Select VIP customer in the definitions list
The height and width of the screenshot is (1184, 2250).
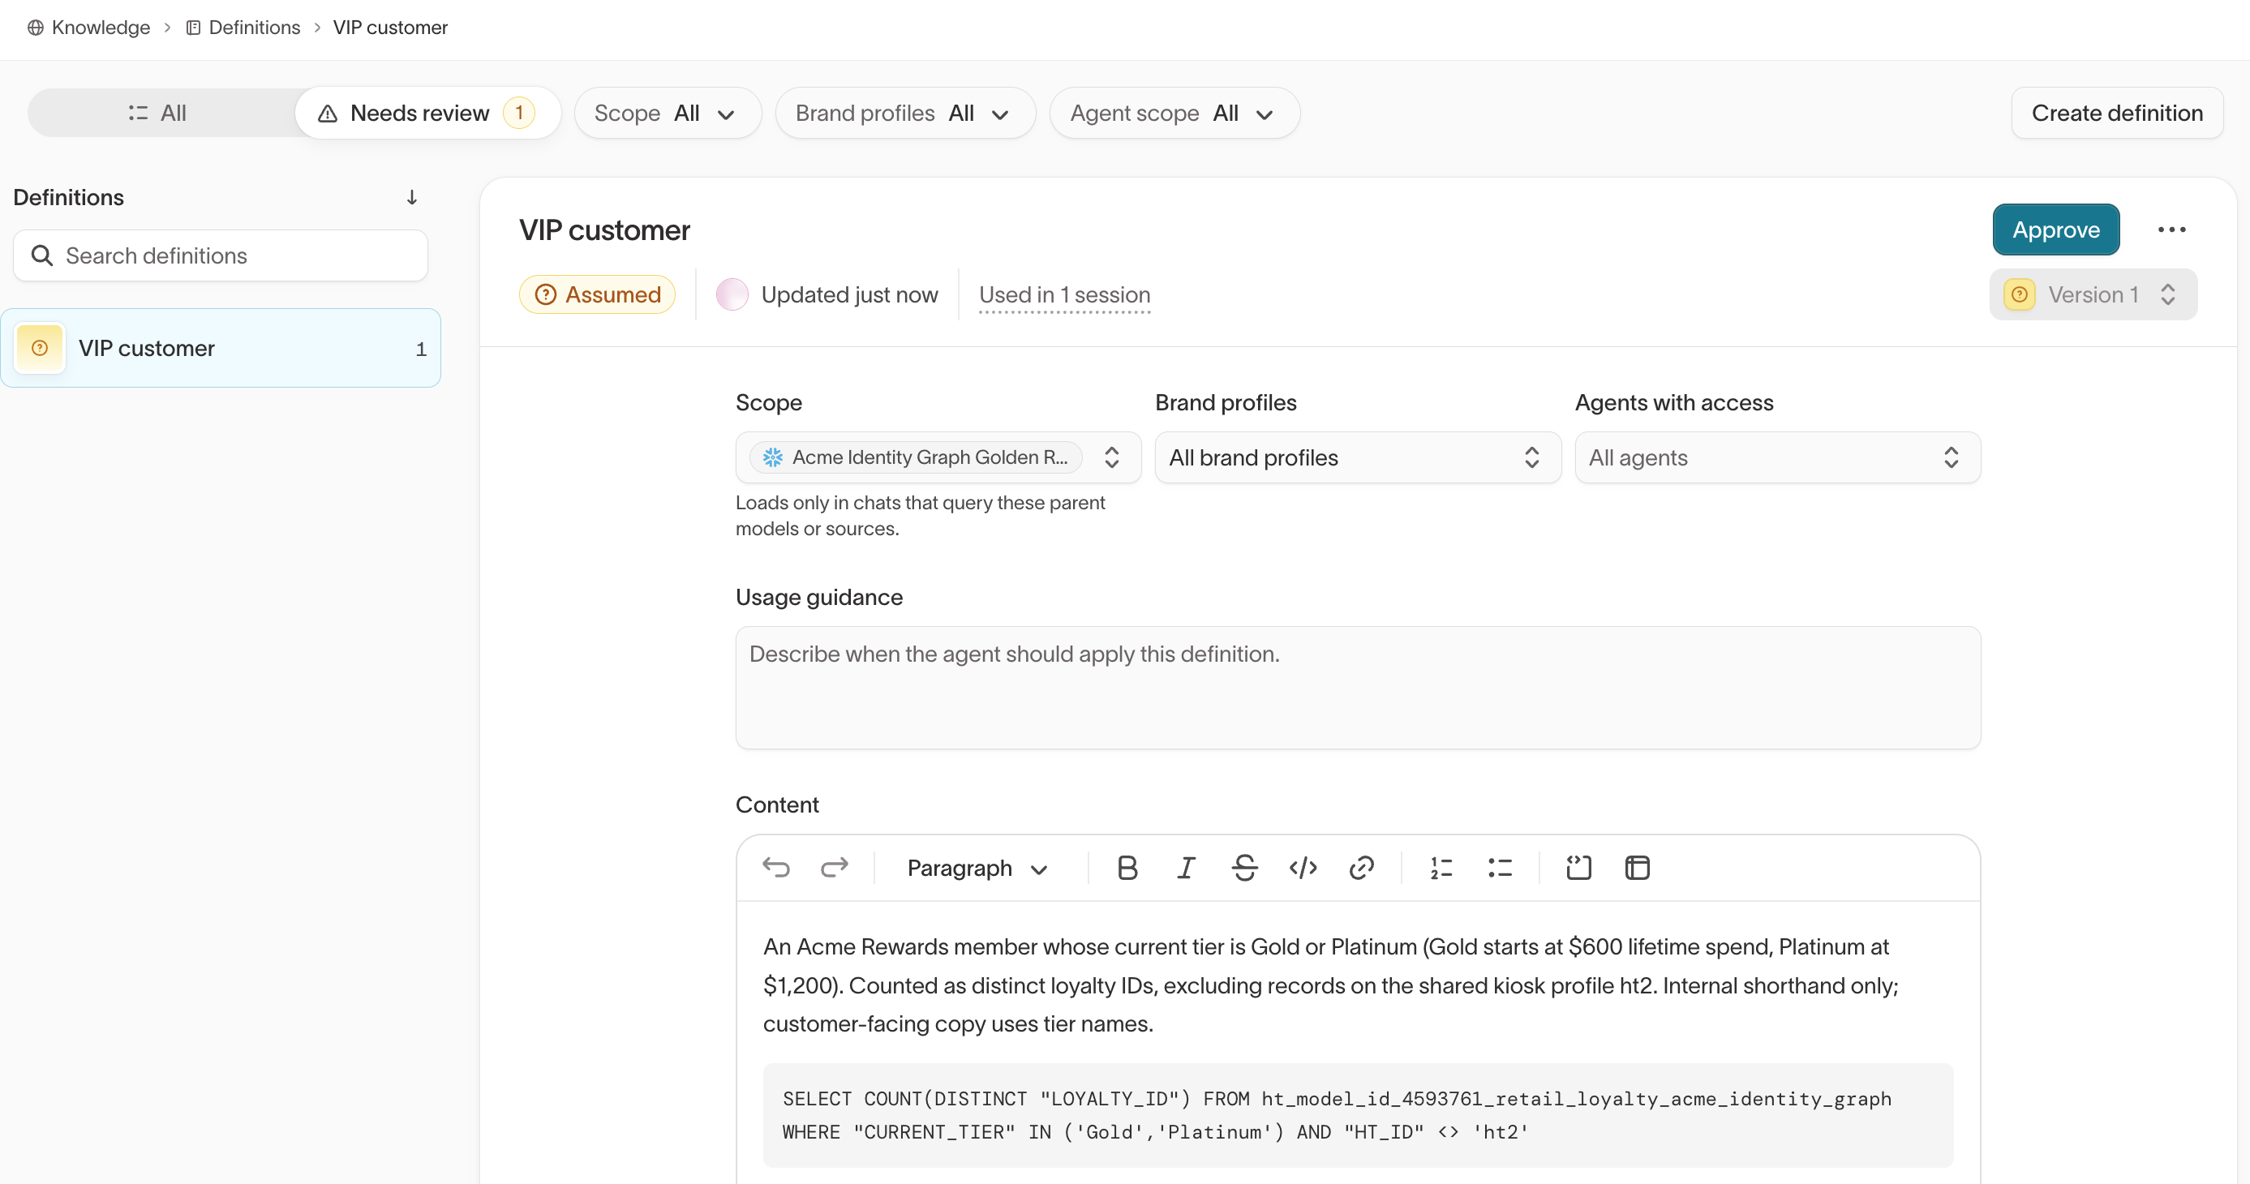click(x=220, y=348)
